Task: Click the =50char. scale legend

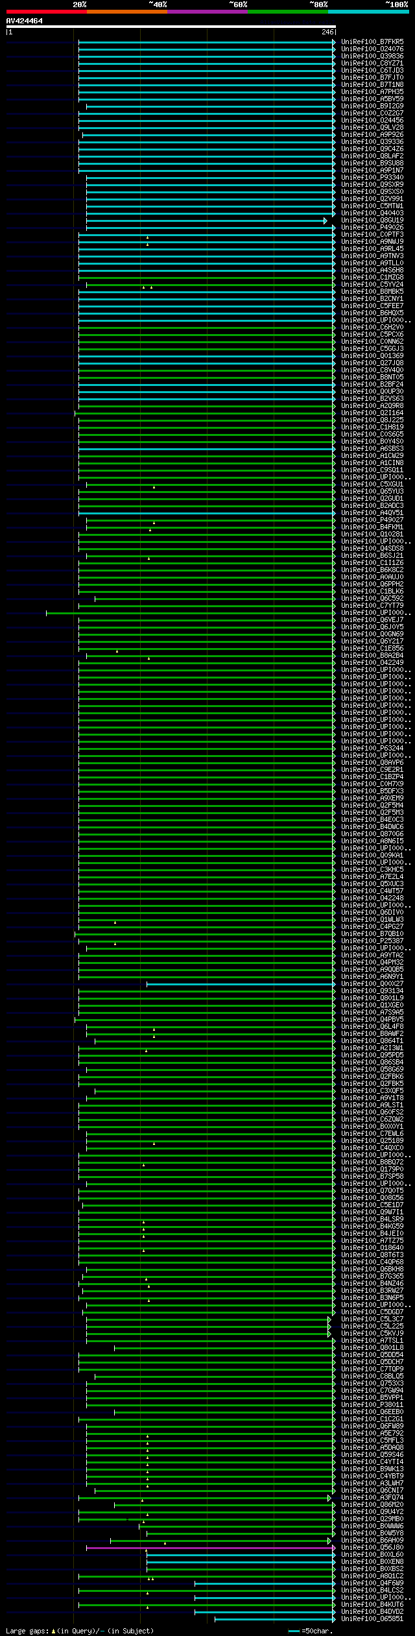Action: [x=309, y=1631]
